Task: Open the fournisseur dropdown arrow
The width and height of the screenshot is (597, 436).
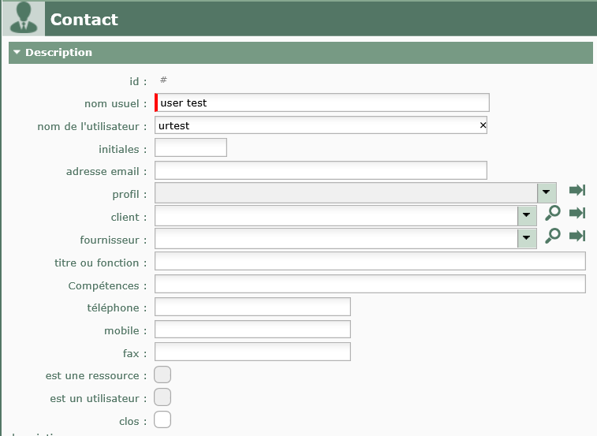Action: (x=527, y=239)
